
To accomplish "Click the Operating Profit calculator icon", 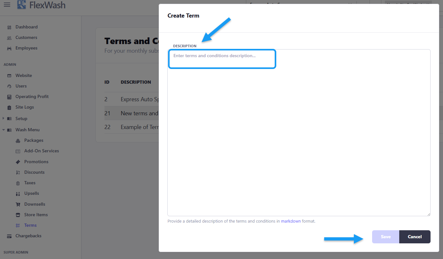I will point(9,97).
